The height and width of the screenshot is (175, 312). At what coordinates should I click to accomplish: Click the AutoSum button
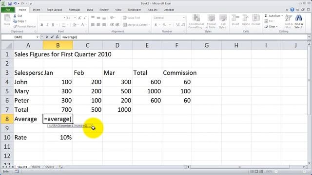(273, 16)
